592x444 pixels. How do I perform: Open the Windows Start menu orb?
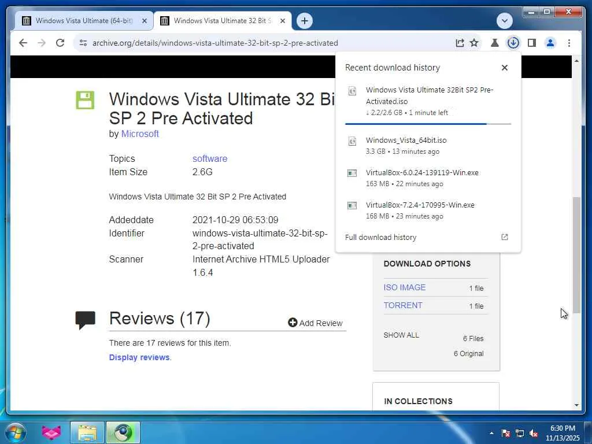tap(16, 432)
